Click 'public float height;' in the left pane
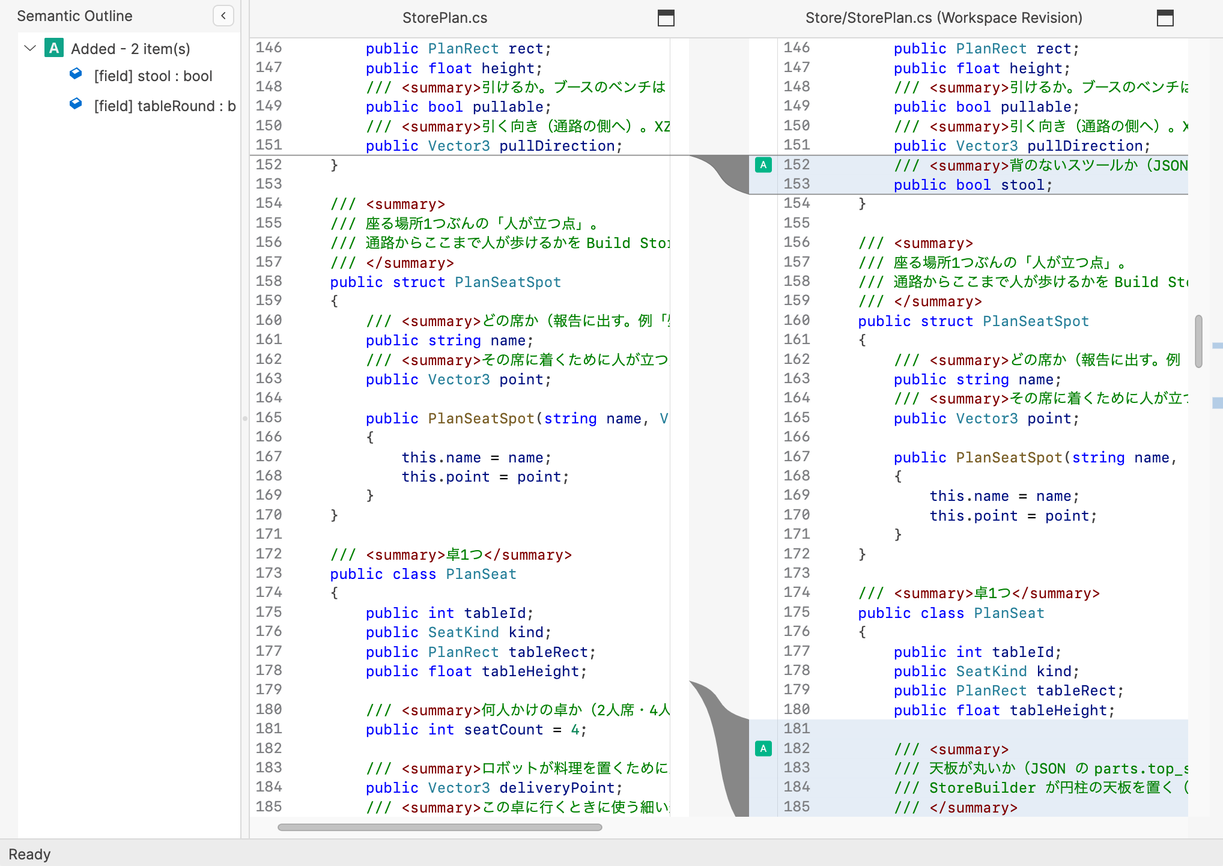 [x=454, y=68]
